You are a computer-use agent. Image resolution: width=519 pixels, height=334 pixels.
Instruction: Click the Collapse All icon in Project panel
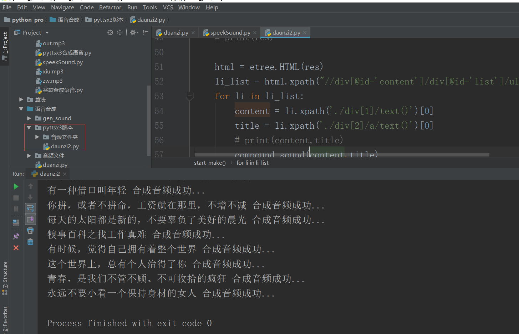point(120,32)
